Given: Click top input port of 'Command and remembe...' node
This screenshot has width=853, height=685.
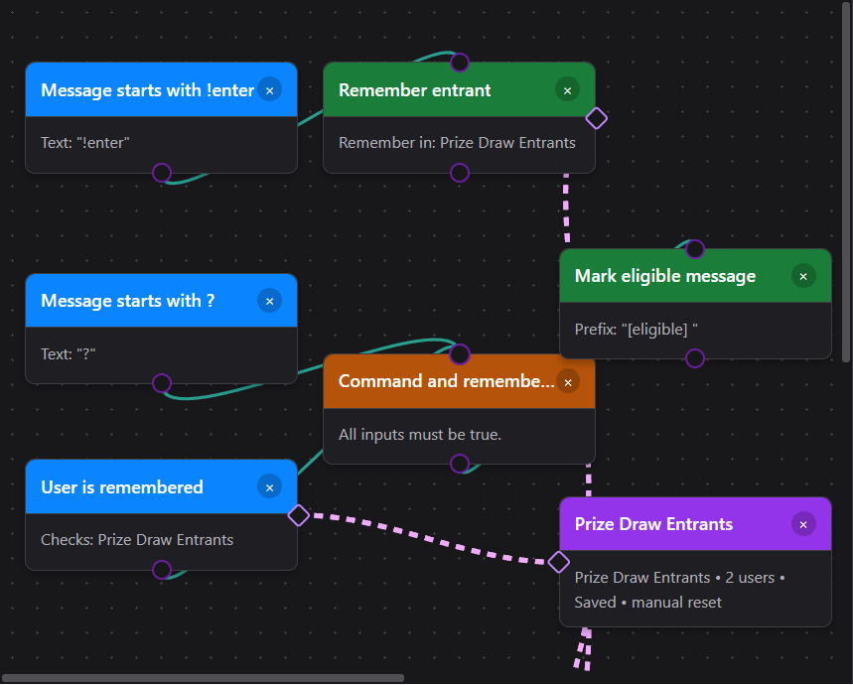Looking at the screenshot, I should pyautogui.click(x=460, y=354).
